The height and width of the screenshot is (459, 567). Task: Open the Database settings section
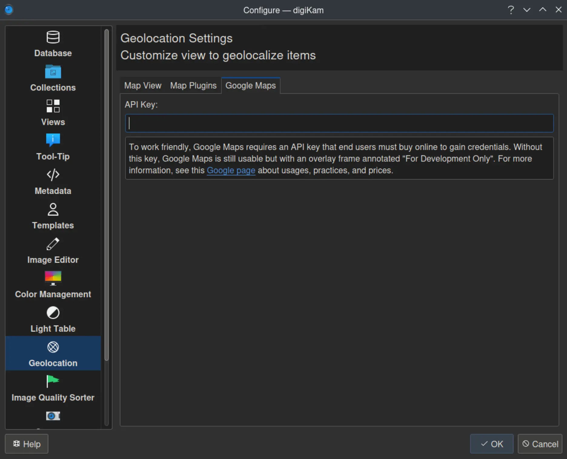(x=53, y=44)
